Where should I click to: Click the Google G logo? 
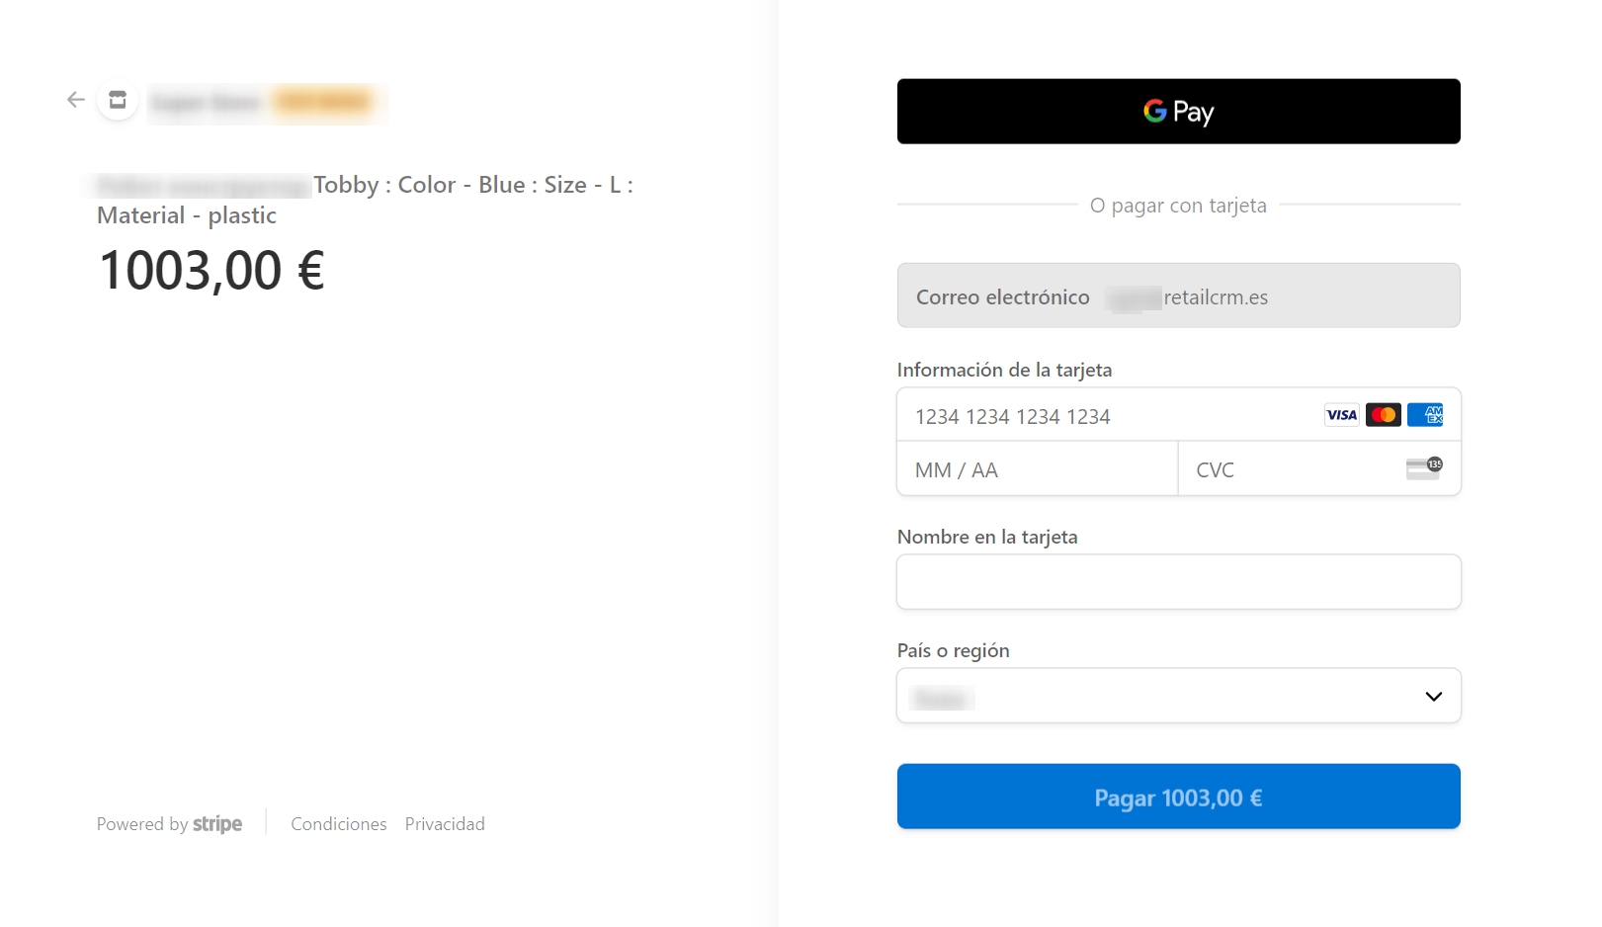coord(1154,111)
